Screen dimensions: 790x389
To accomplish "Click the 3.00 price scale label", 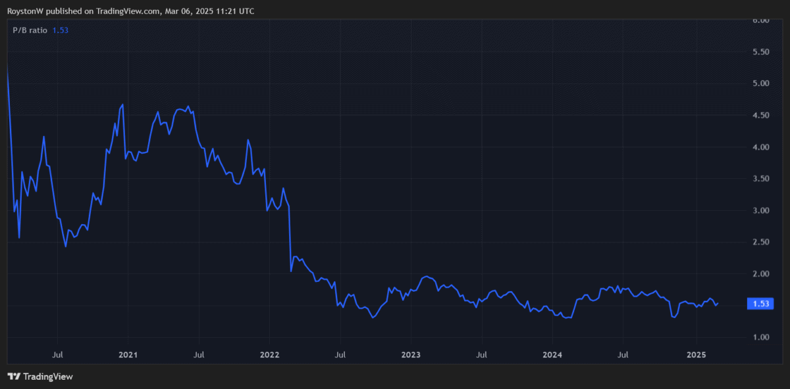I will coord(761,211).
